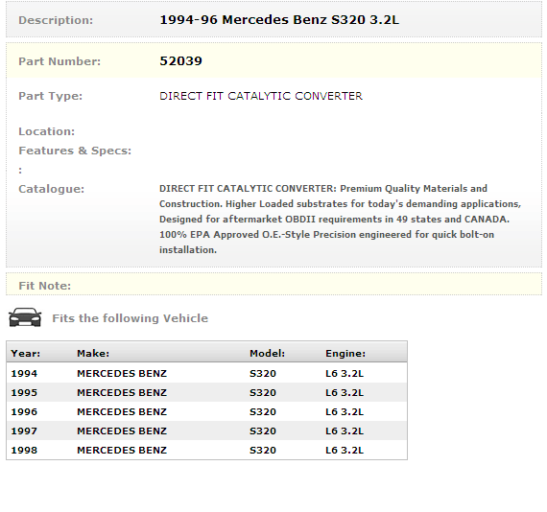
Task: Click the Engine: column header
Action: pyautogui.click(x=345, y=354)
